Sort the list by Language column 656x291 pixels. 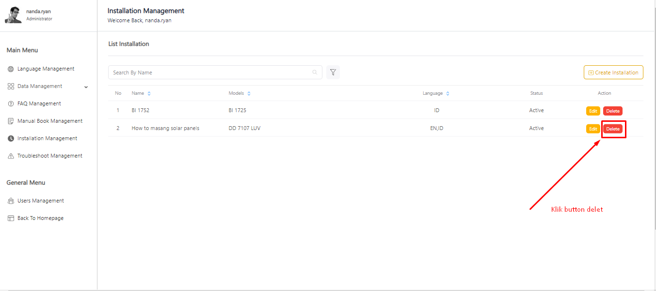[x=448, y=93]
